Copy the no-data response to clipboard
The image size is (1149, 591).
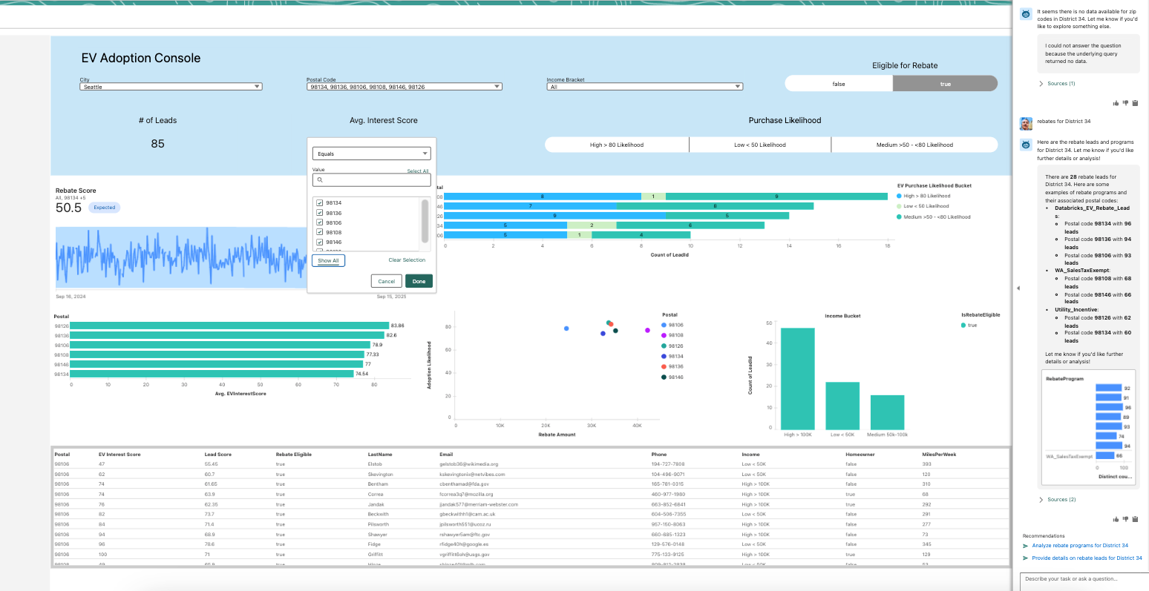coord(1135,103)
